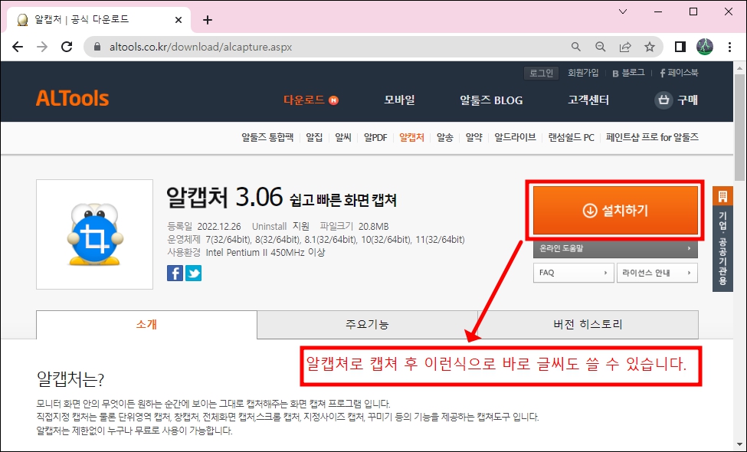Open the browser side panel icon

tap(680, 47)
